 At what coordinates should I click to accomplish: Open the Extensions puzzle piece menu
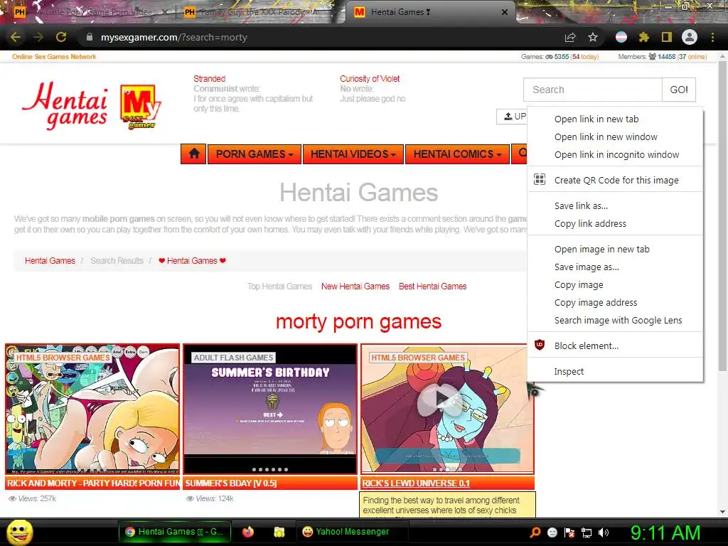(x=644, y=37)
